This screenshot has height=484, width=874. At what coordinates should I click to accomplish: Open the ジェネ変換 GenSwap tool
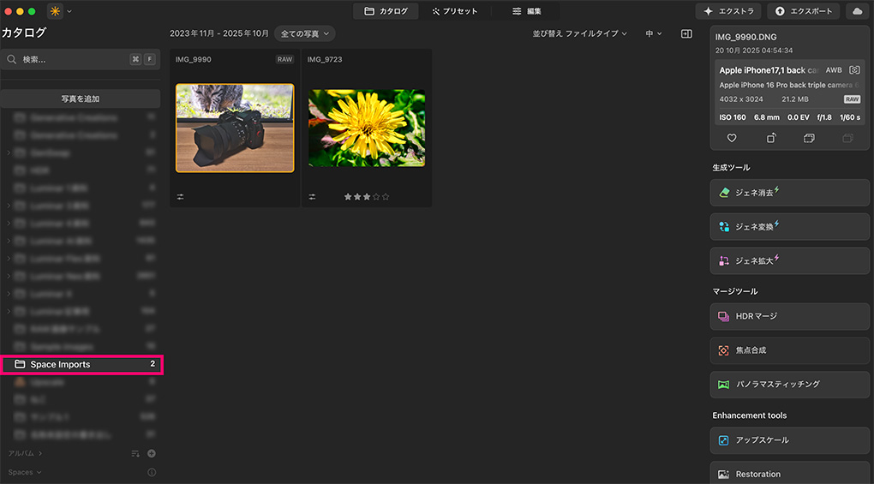pyautogui.click(x=790, y=227)
